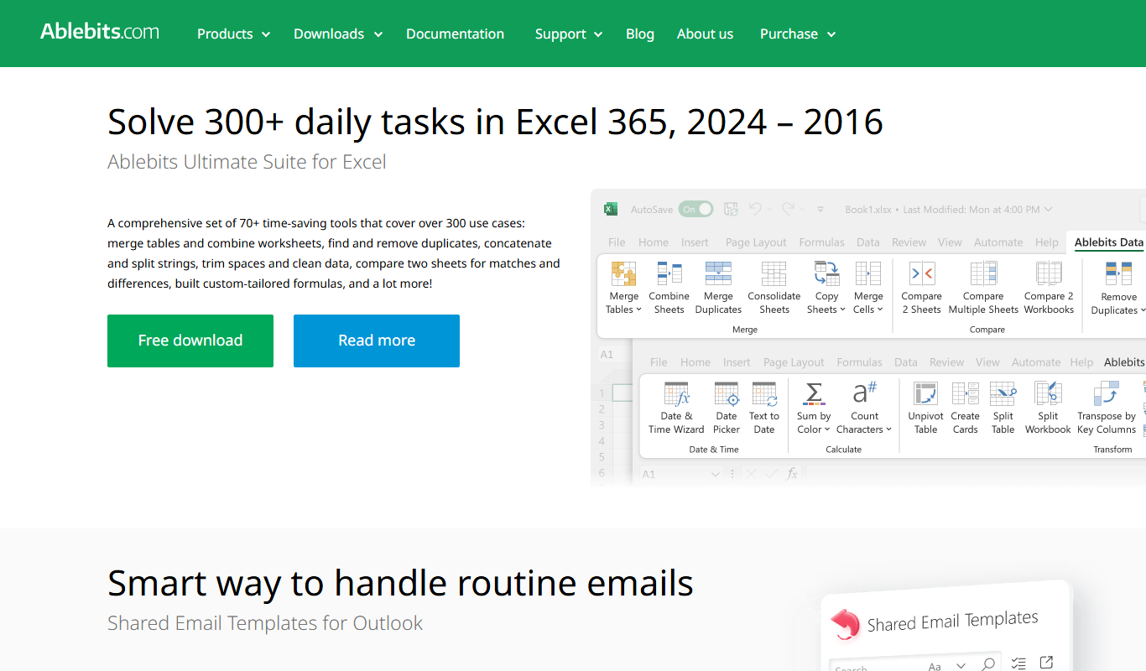Click the Merge Cells ribbon icon
This screenshot has height=671, width=1146.
tap(867, 274)
